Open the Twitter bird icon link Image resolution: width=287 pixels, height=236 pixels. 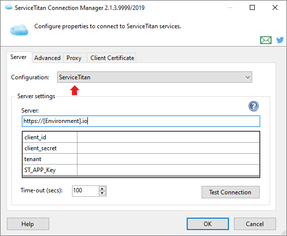tap(280, 40)
